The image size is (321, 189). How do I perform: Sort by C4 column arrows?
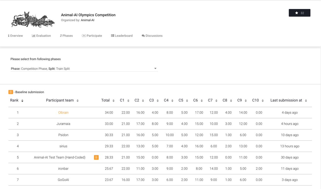(x=172, y=101)
